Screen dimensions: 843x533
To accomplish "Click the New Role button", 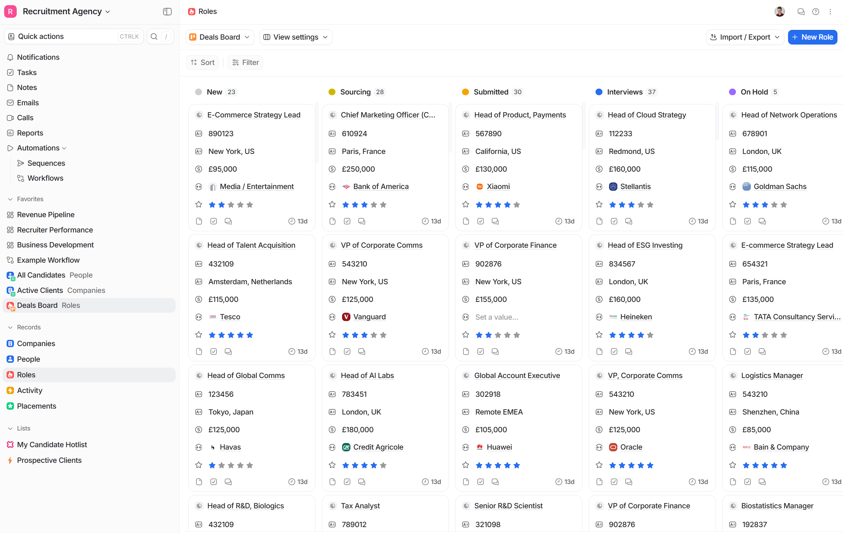I will click(x=812, y=37).
